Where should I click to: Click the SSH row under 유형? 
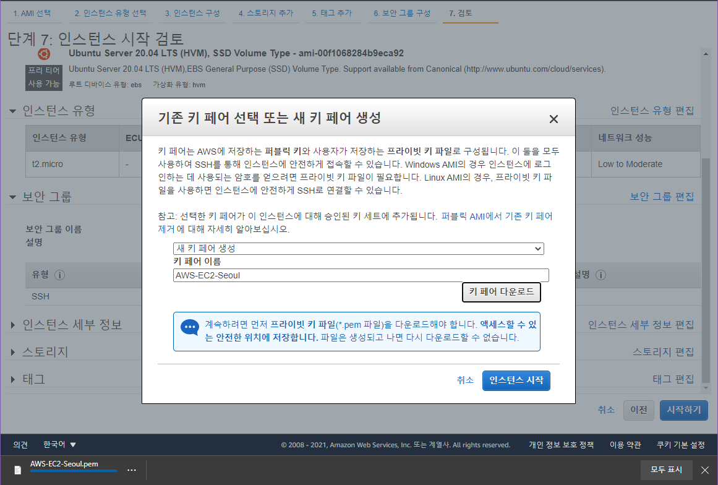[x=40, y=296]
